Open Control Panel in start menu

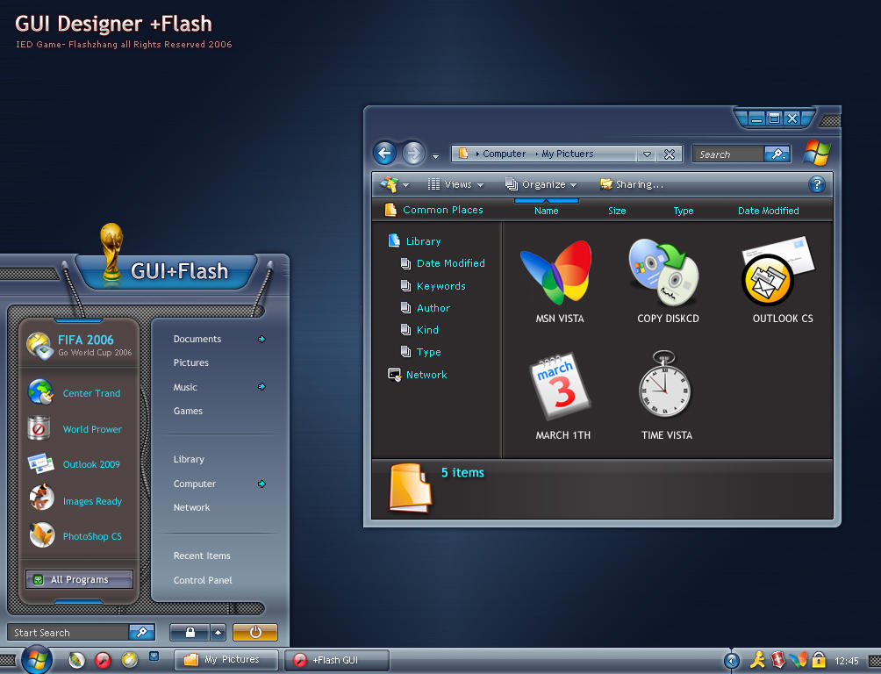(x=203, y=580)
